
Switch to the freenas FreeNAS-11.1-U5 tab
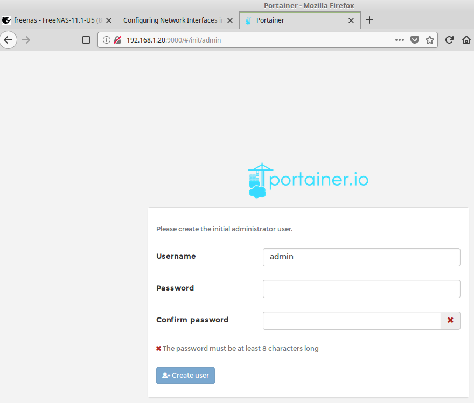coord(58,20)
